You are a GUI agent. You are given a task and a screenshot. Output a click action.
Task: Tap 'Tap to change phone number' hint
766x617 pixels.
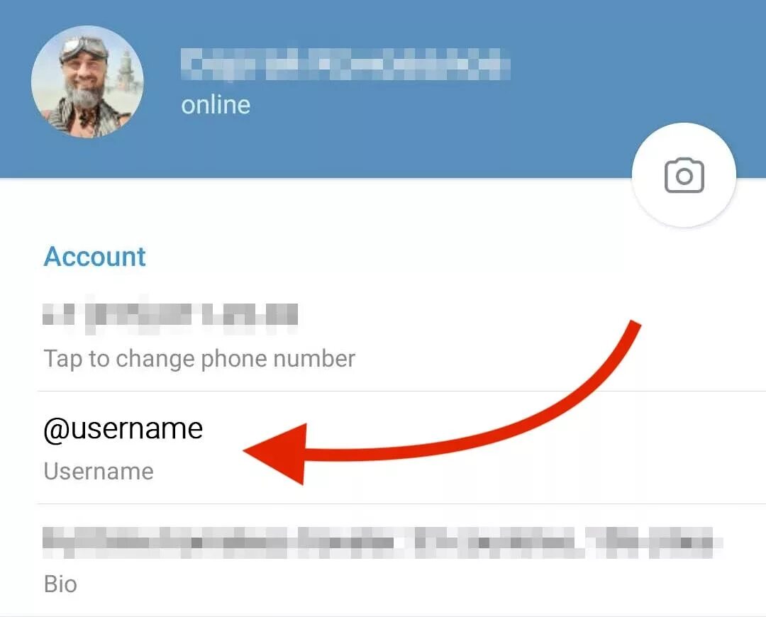pos(199,359)
